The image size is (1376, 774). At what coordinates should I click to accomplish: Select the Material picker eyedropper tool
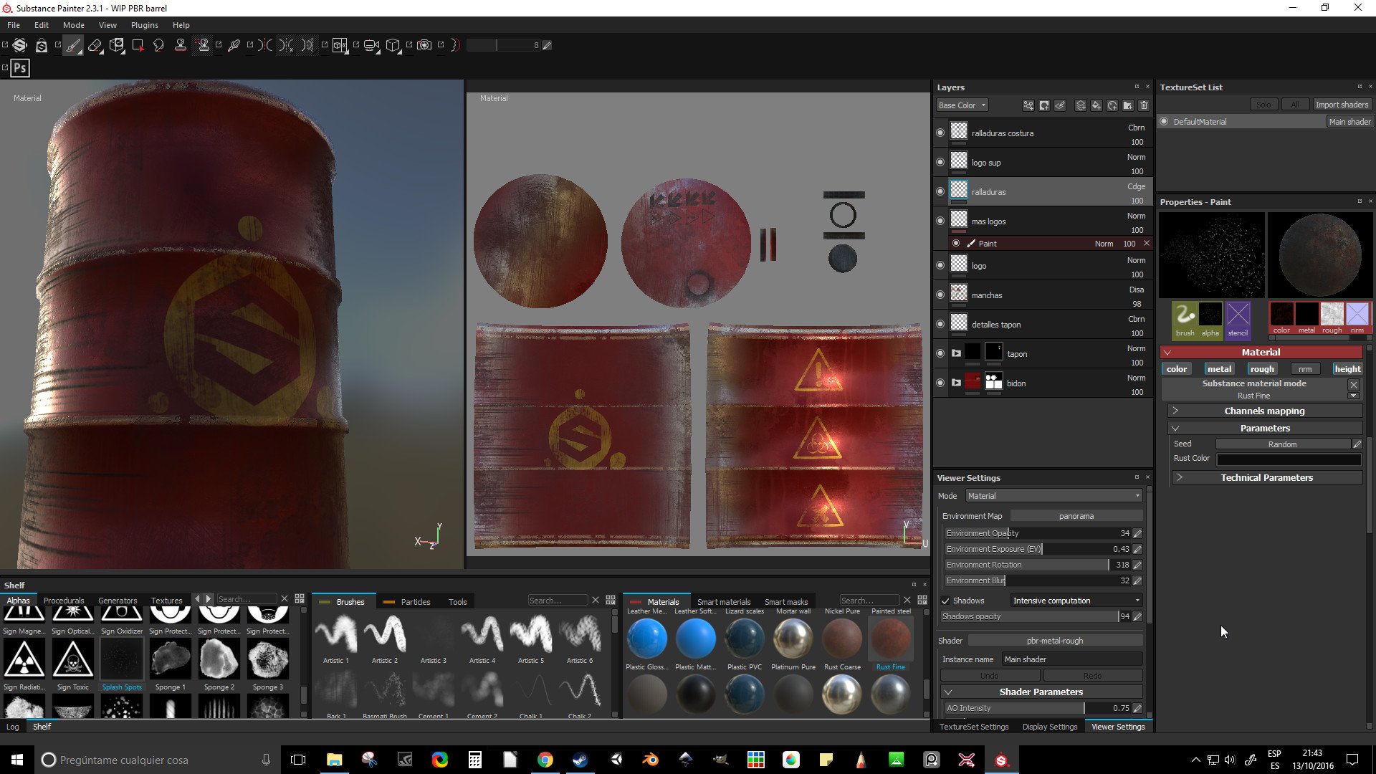tap(234, 45)
